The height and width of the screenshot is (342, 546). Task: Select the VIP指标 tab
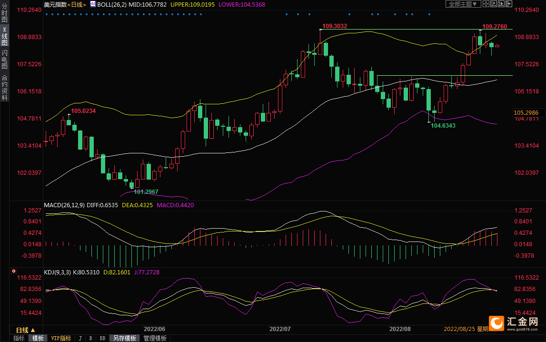tap(61, 338)
